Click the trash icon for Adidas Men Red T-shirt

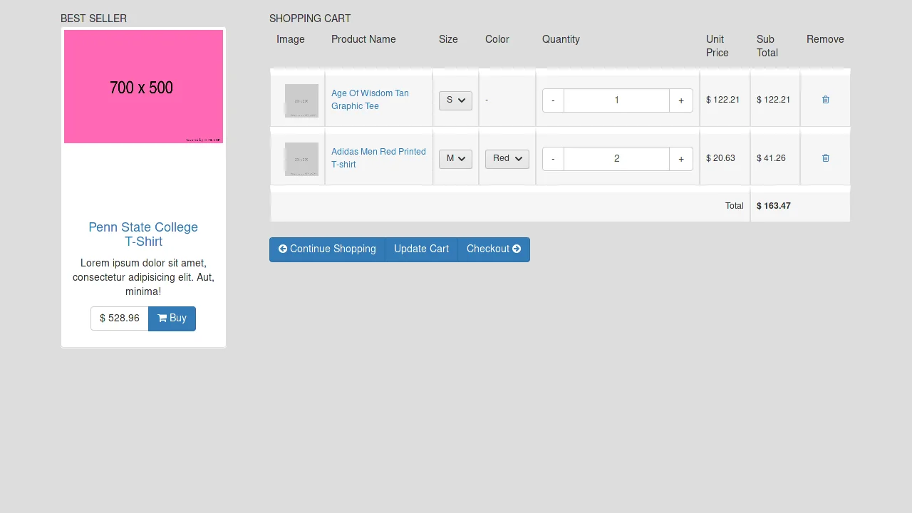pos(825,158)
